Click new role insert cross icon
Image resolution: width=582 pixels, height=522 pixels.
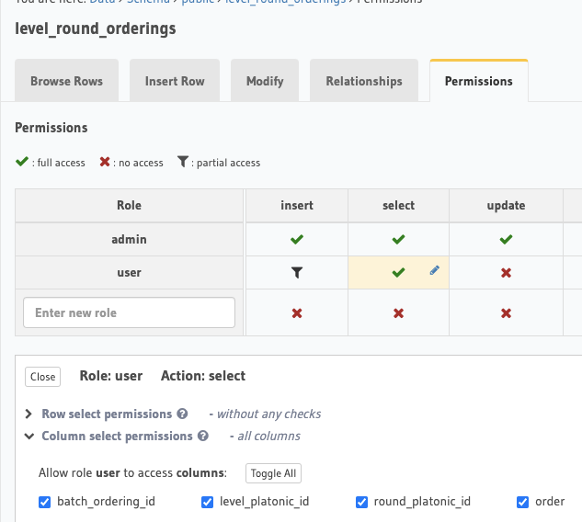click(296, 313)
